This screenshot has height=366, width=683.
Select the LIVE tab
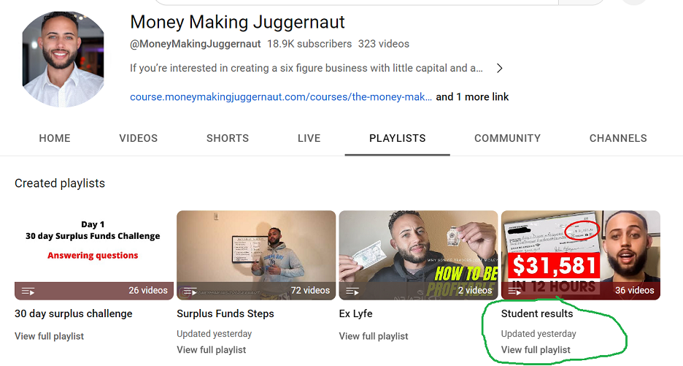[309, 138]
